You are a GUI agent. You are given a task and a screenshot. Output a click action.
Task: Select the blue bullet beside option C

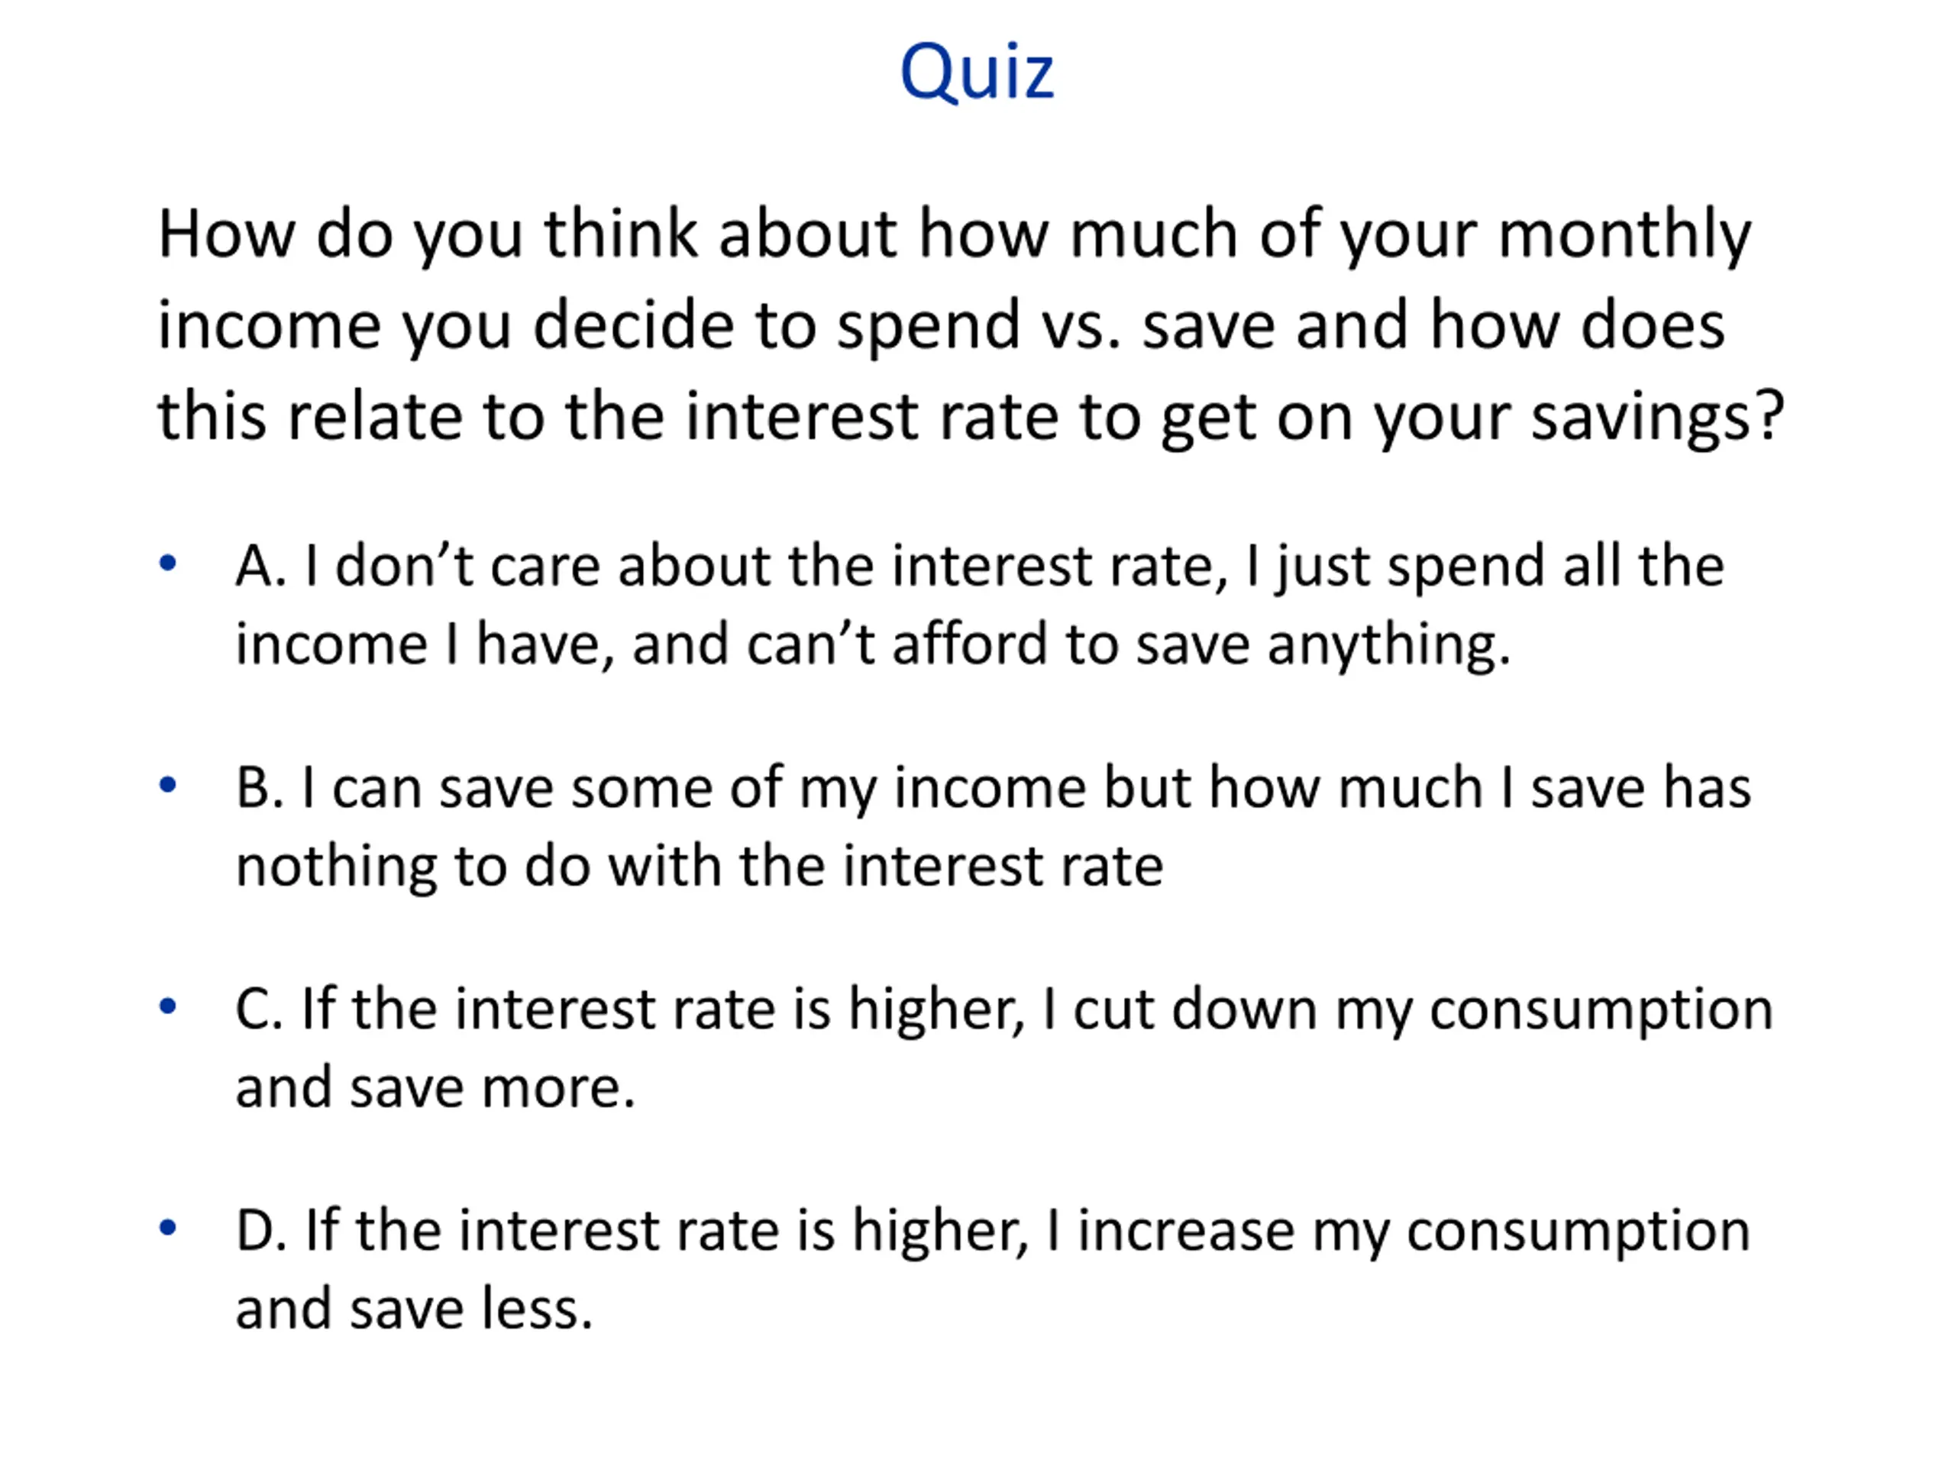[x=168, y=1006]
